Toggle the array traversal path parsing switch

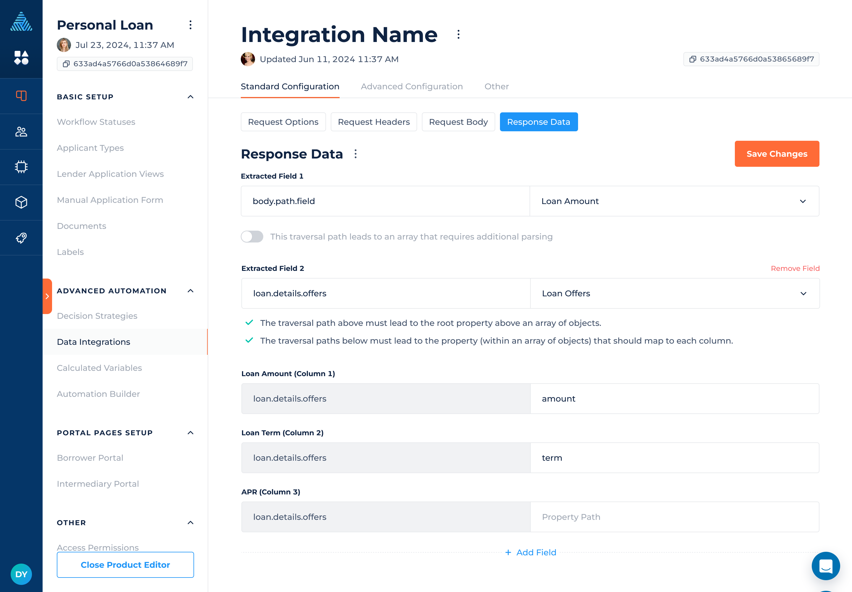tap(252, 237)
